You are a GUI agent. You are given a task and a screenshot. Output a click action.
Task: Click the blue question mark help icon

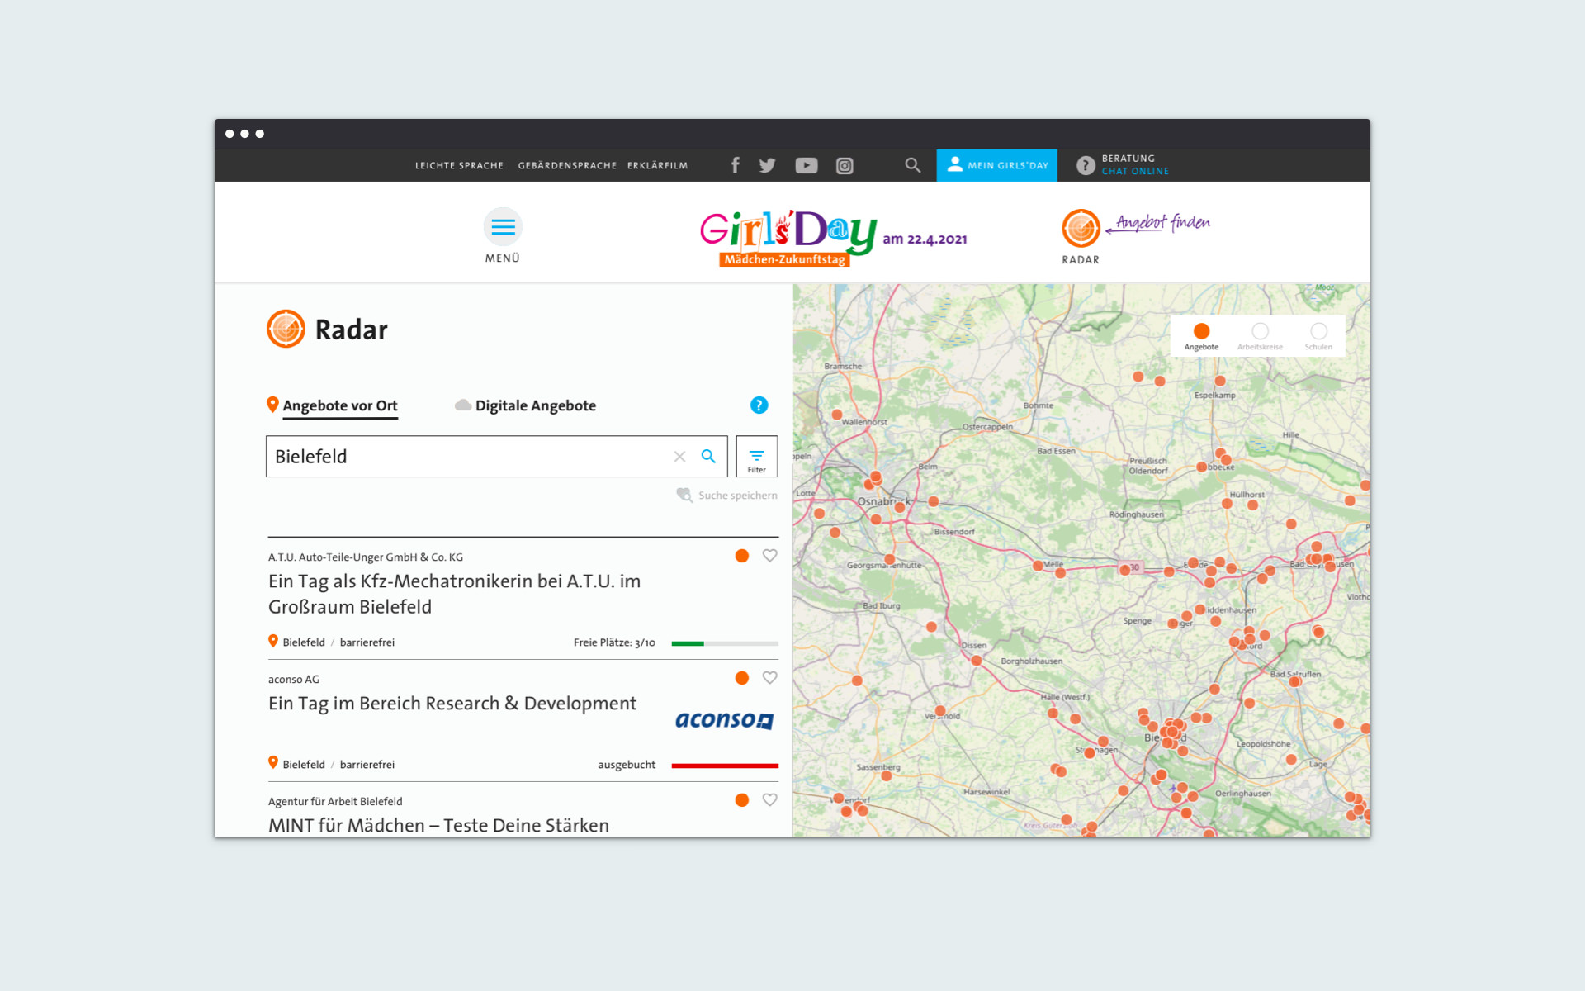click(759, 405)
